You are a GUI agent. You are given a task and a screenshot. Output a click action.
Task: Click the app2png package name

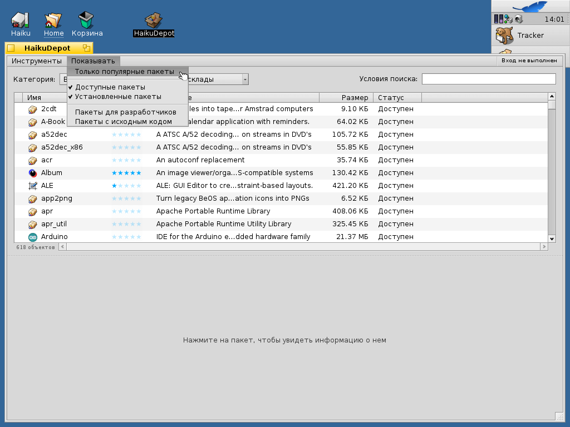(x=56, y=198)
